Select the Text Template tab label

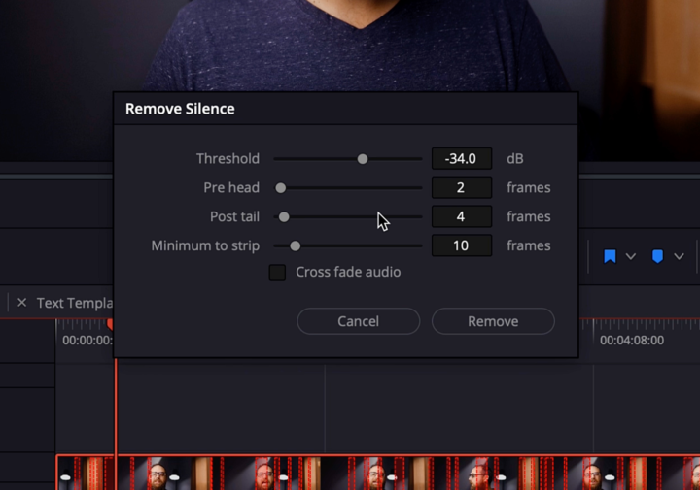click(x=75, y=303)
